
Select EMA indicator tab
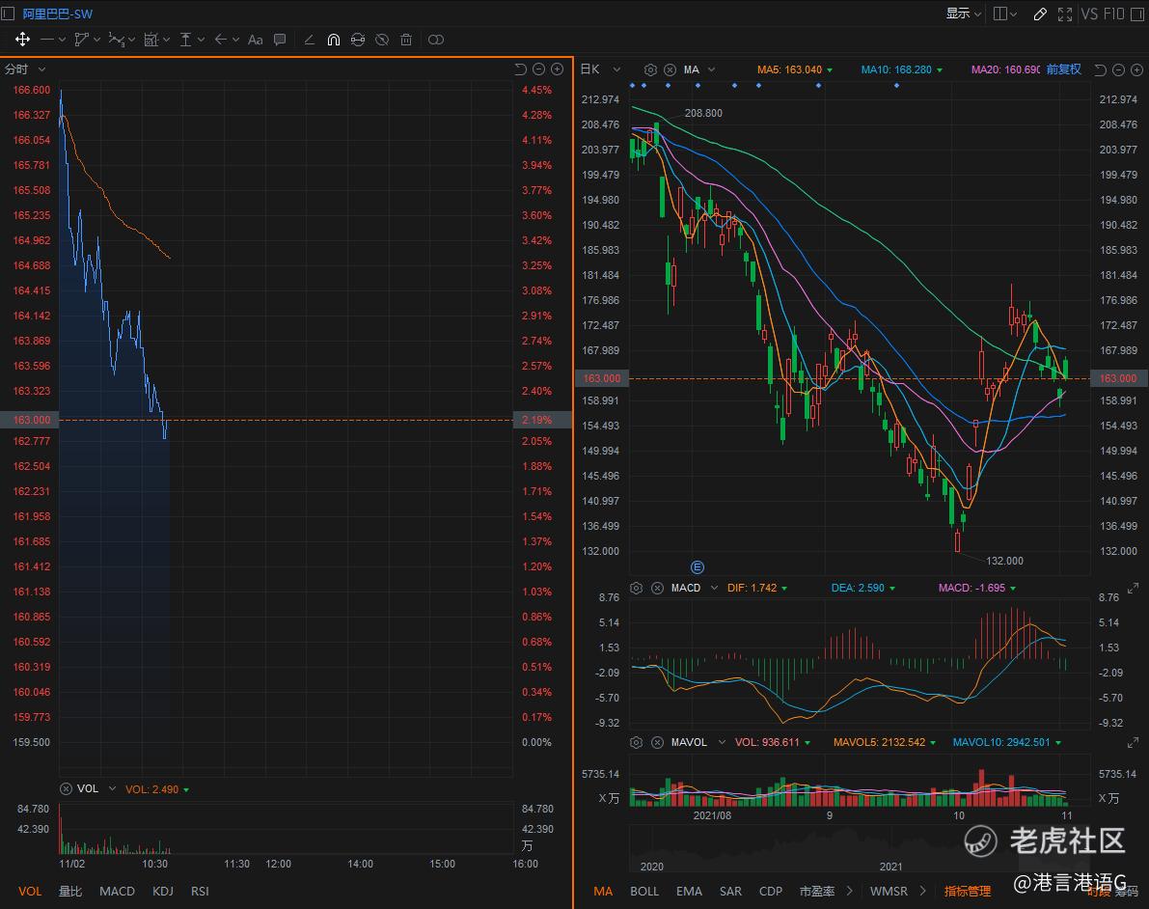click(x=689, y=891)
